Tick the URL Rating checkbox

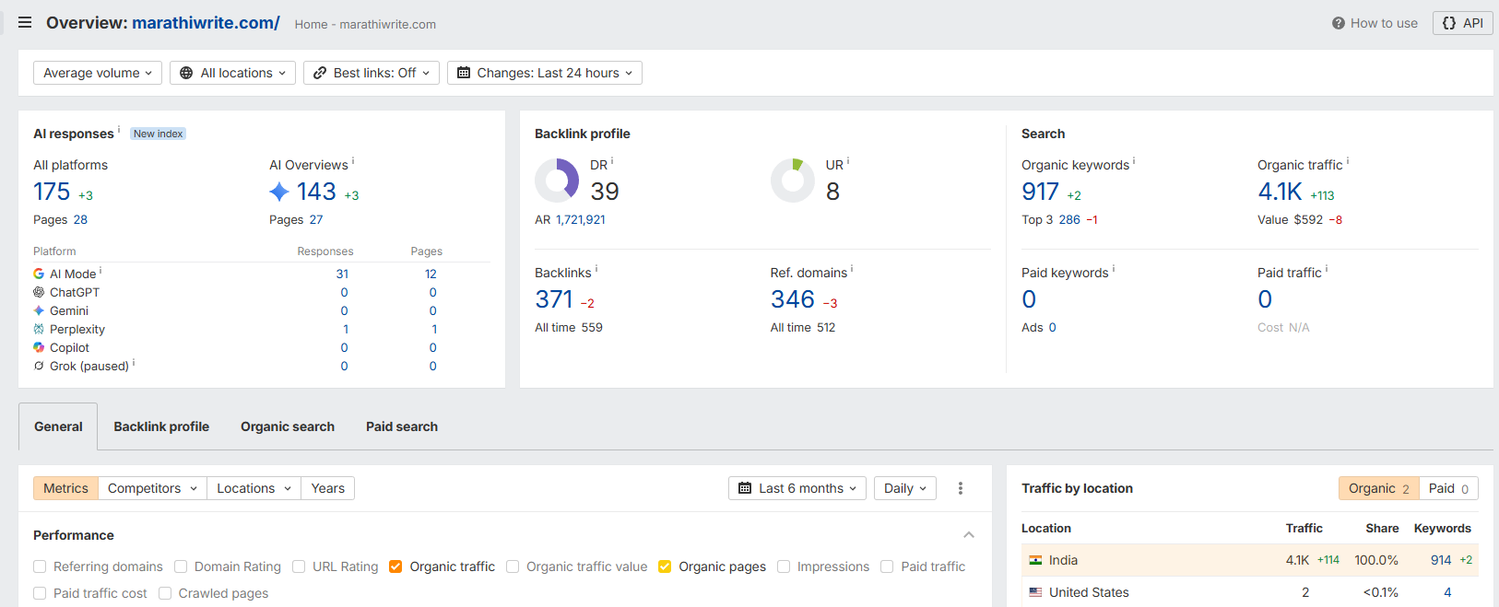pyautogui.click(x=299, y=566)
